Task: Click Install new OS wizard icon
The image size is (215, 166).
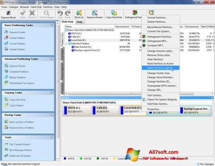Action: click(x=6, y=155)
